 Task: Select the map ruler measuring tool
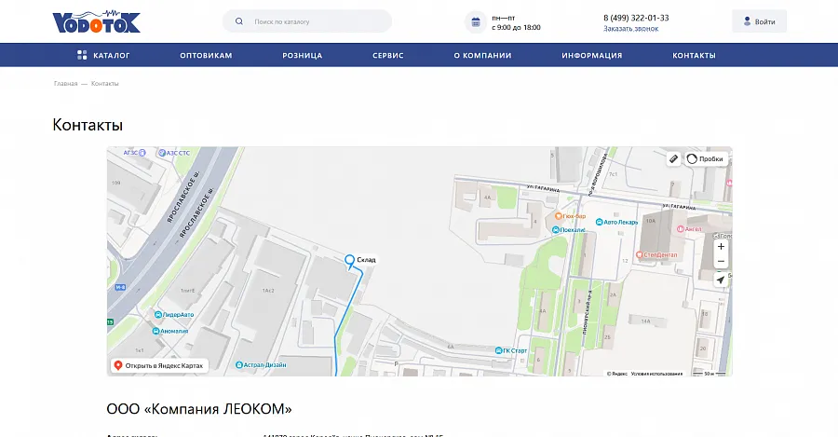point(673,158)
